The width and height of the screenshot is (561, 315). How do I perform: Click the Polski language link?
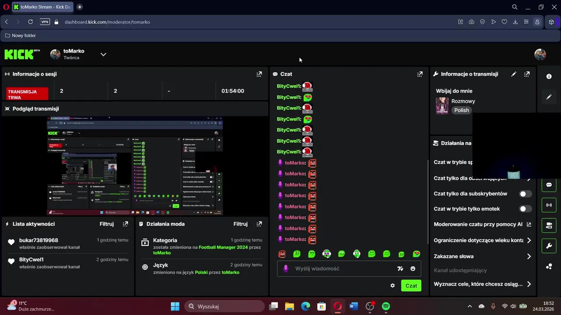point(201,272)
